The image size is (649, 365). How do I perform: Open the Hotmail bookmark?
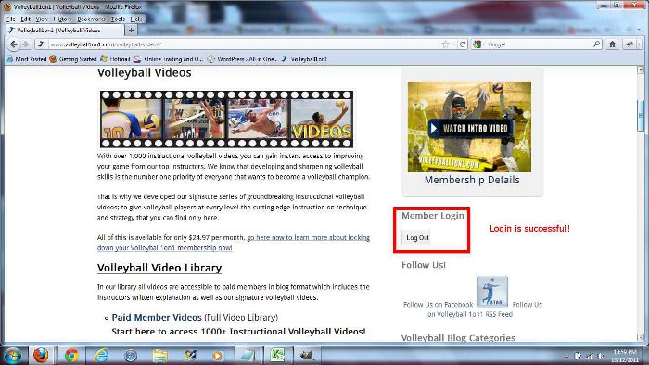pyautogui.click(x=115, y=59)
